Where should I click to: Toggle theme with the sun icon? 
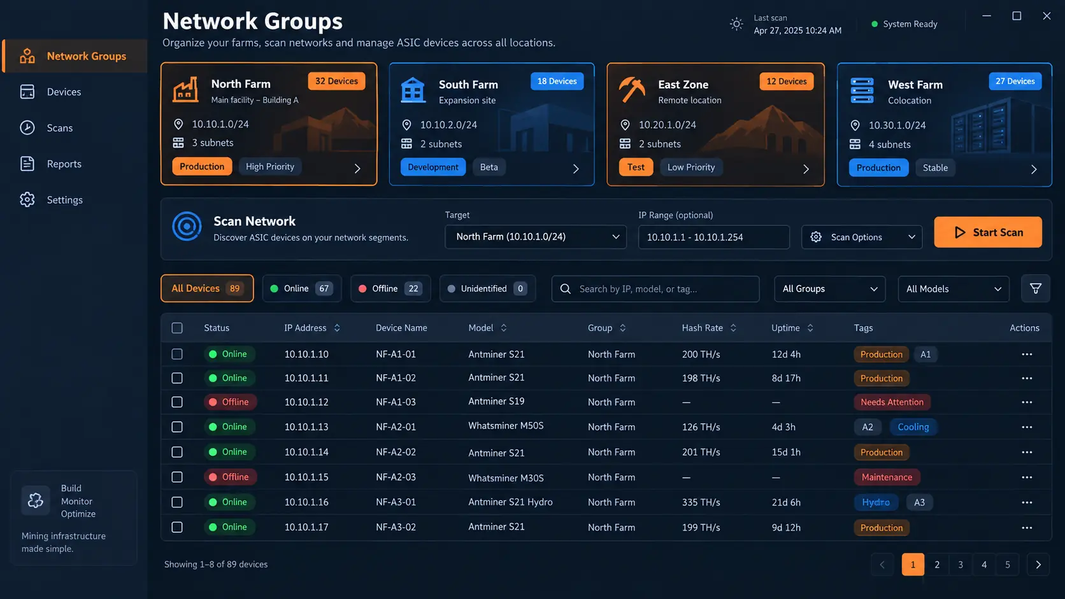736,24
